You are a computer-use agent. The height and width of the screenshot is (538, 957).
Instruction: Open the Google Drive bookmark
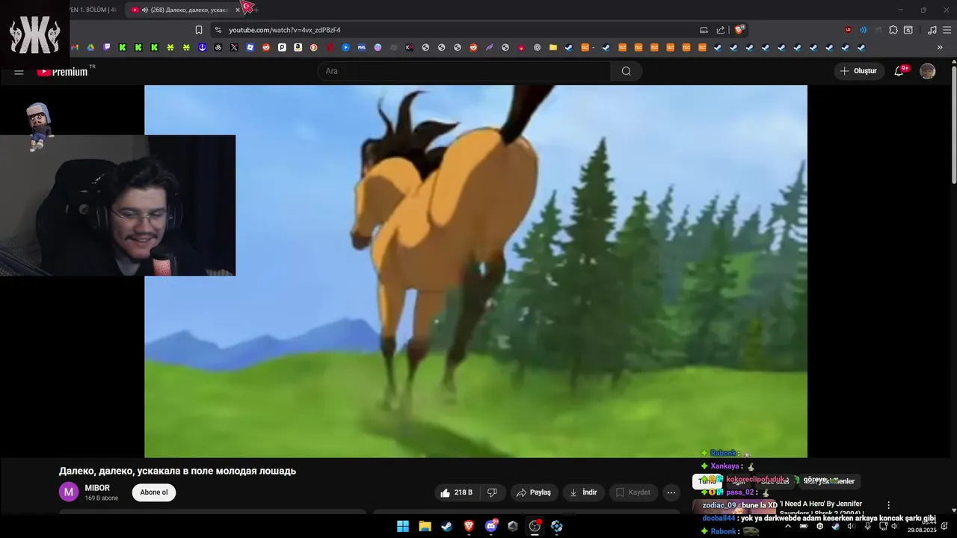tap(90, 47)
